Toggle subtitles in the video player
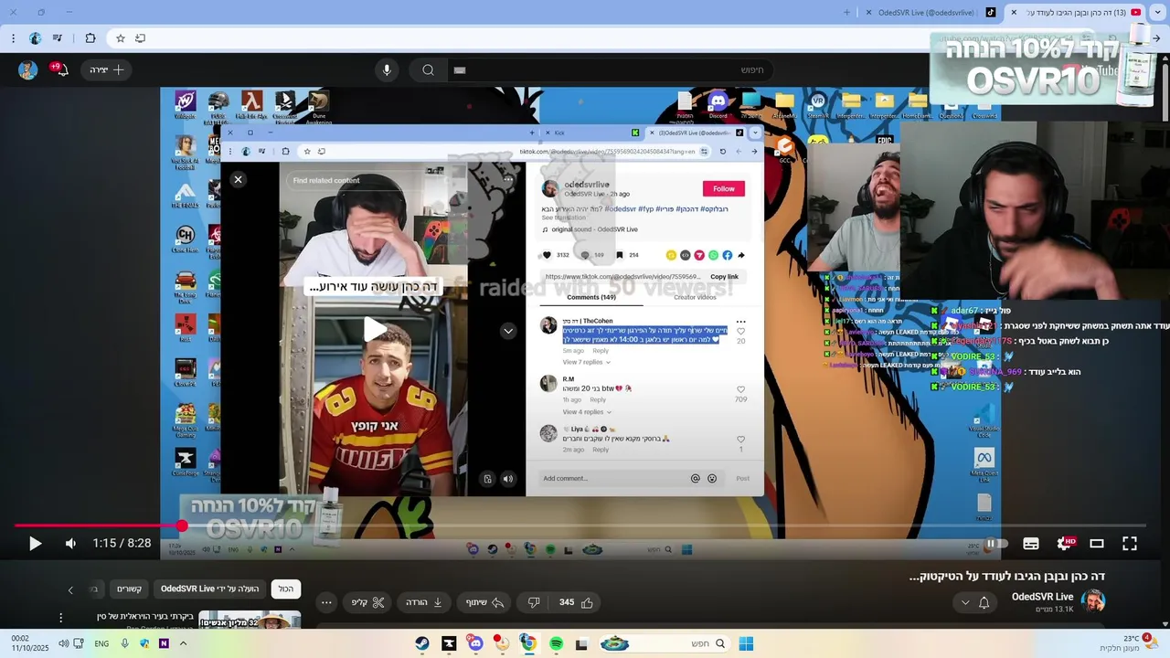 click(x=1031, y=544)
